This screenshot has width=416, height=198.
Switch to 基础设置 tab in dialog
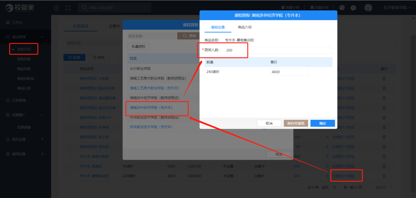218,27
